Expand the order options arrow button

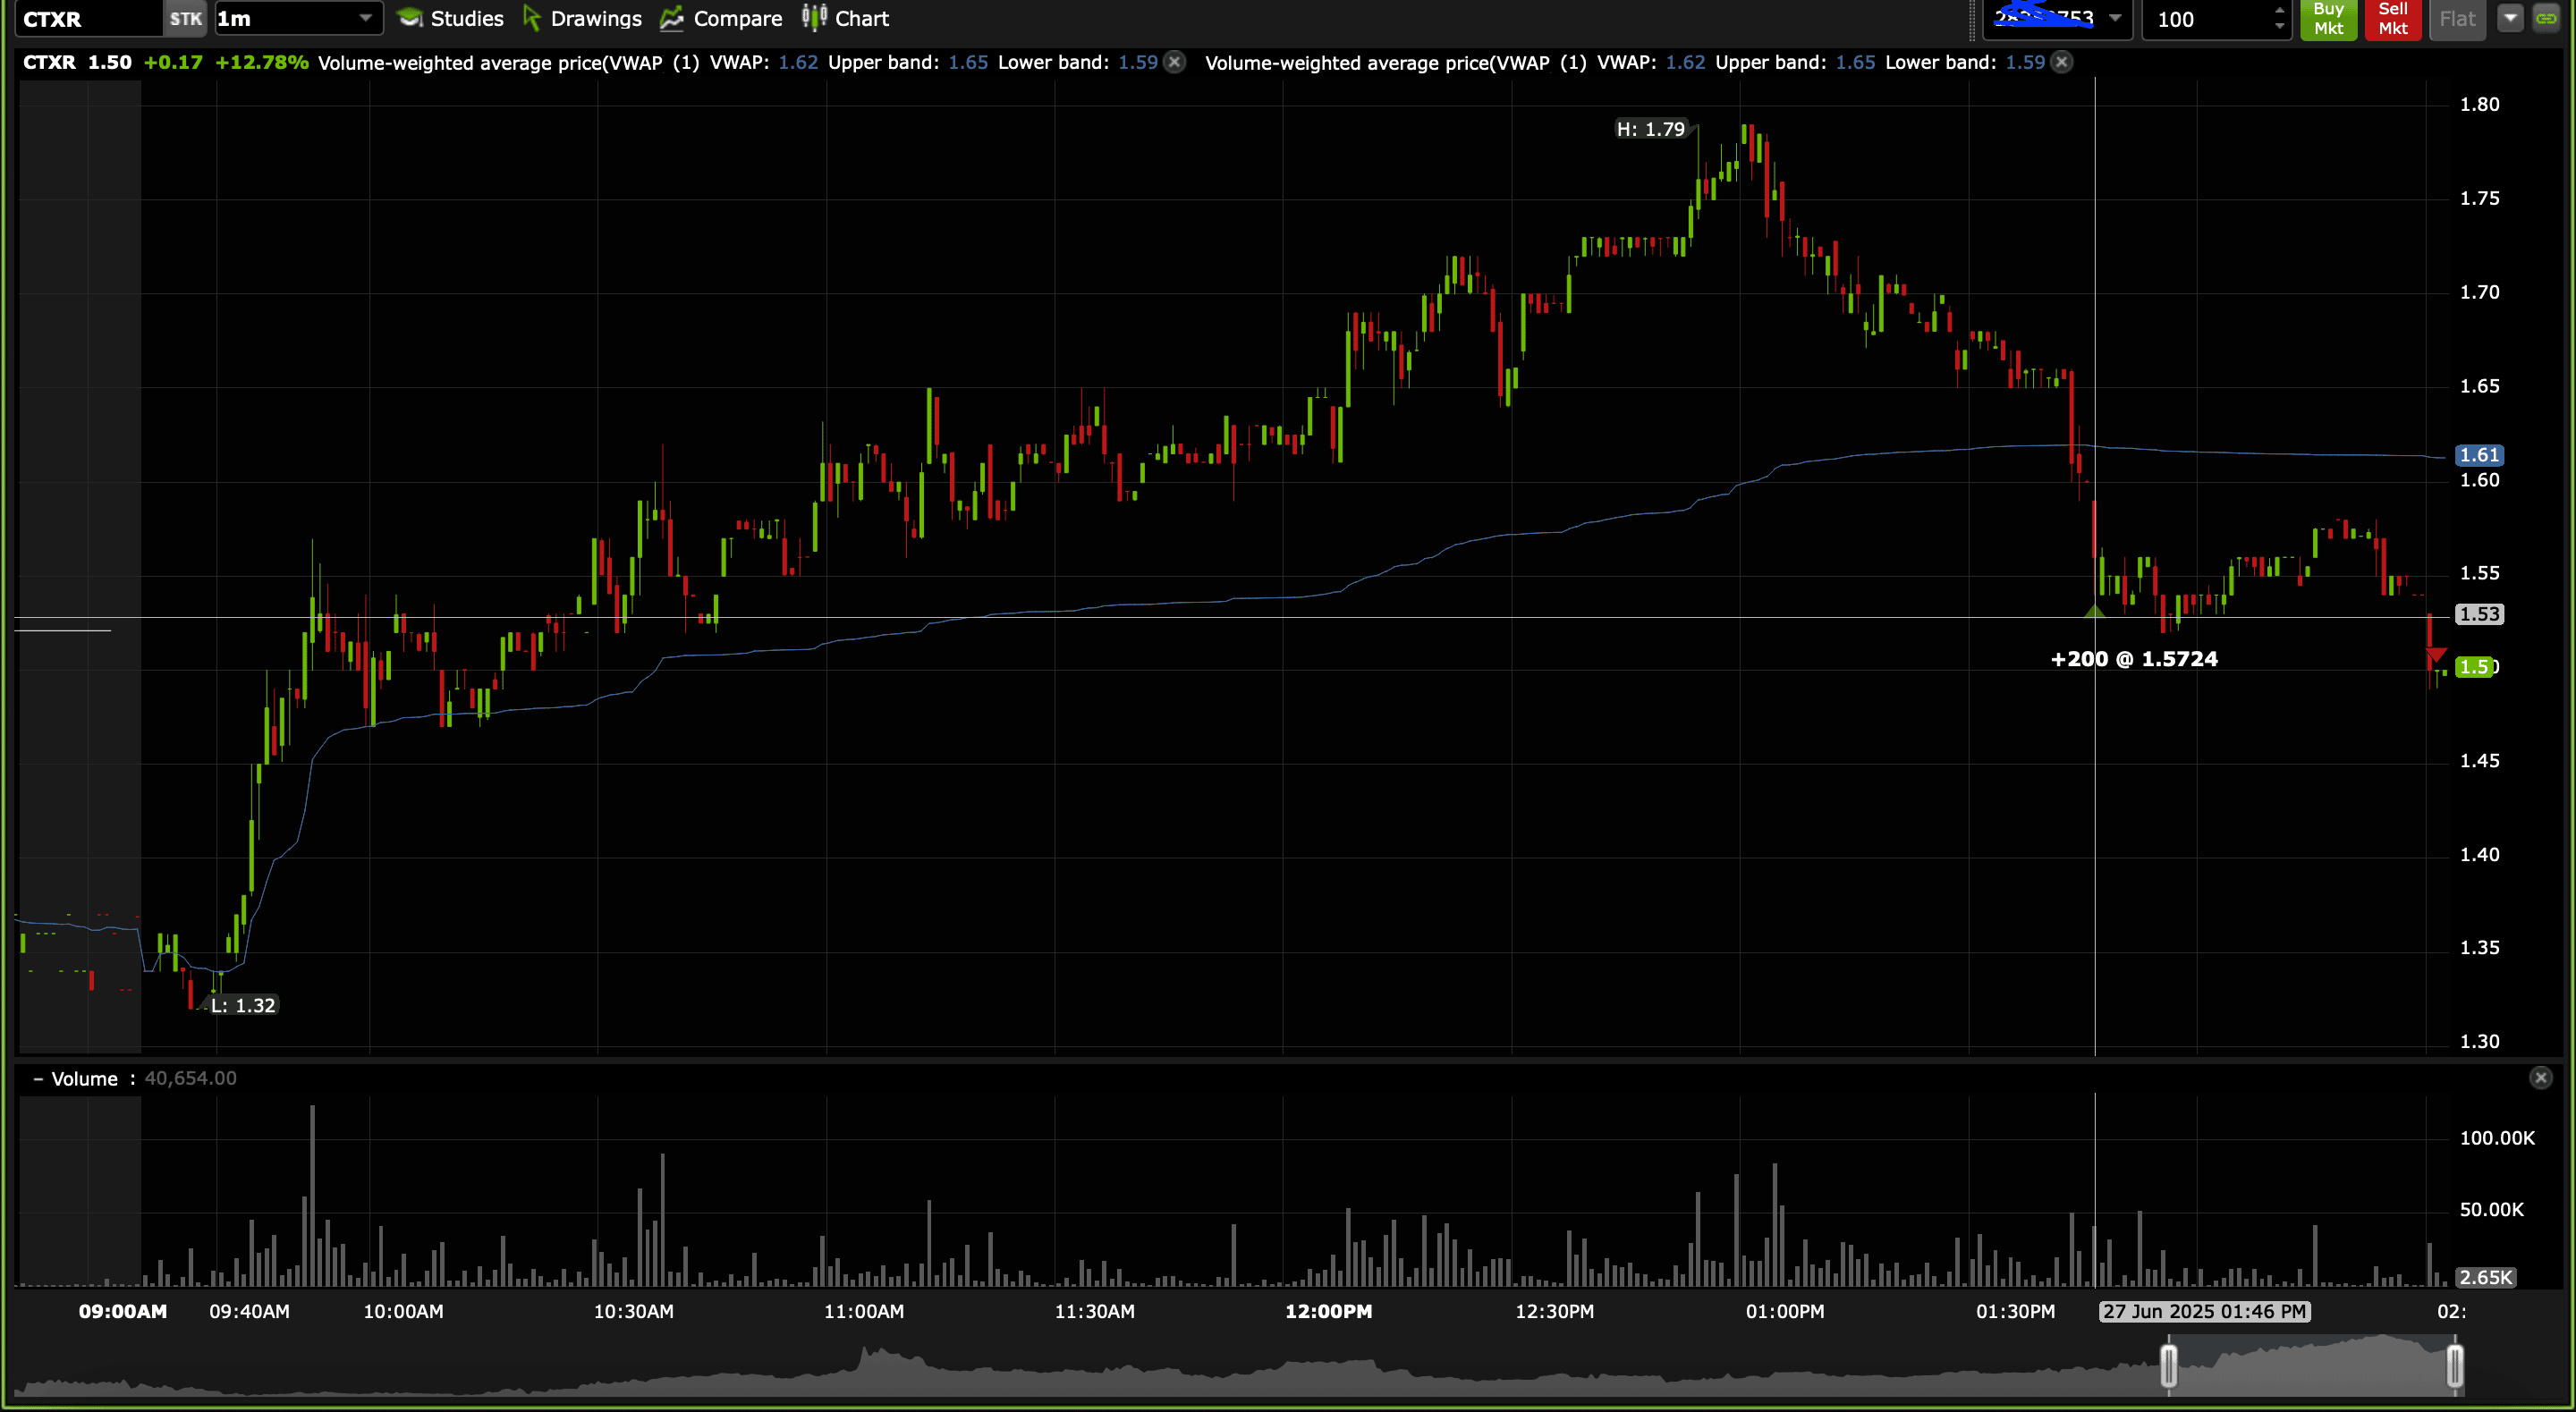(2510, 18)
